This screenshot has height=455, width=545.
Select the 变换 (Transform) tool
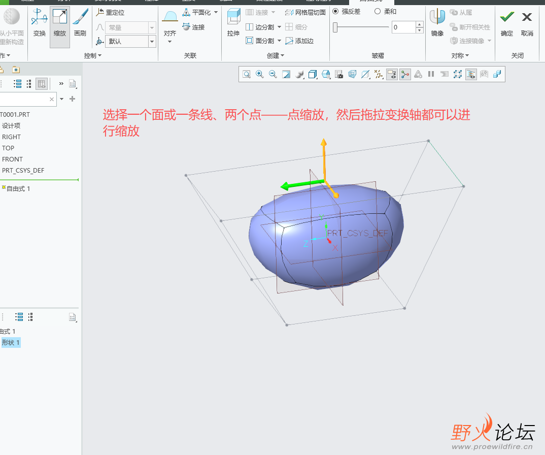point(39,23)
